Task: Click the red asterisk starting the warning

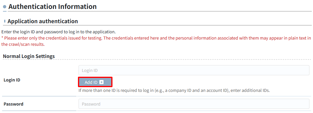Action: click(2, 38)
